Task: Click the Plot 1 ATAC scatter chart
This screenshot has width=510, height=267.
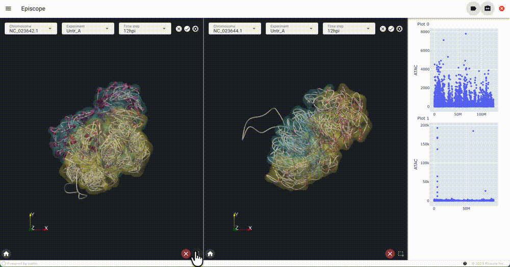Action: point(464,164)
